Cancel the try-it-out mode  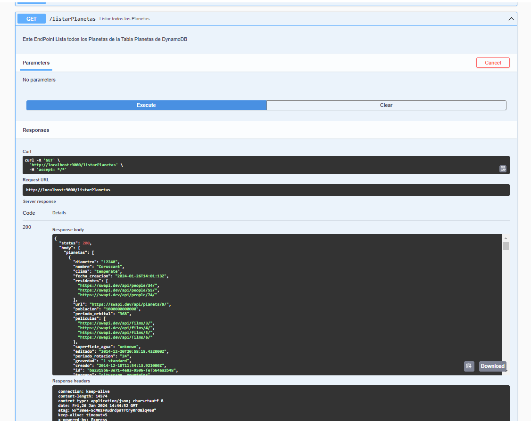coord(493,63)
